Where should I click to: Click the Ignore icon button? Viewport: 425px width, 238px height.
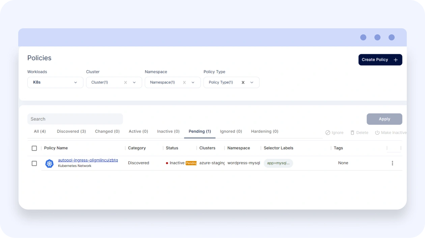click(328, 133)
